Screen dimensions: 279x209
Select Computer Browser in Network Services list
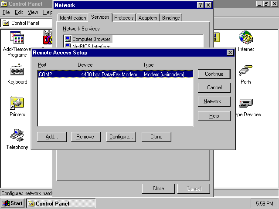91,39
